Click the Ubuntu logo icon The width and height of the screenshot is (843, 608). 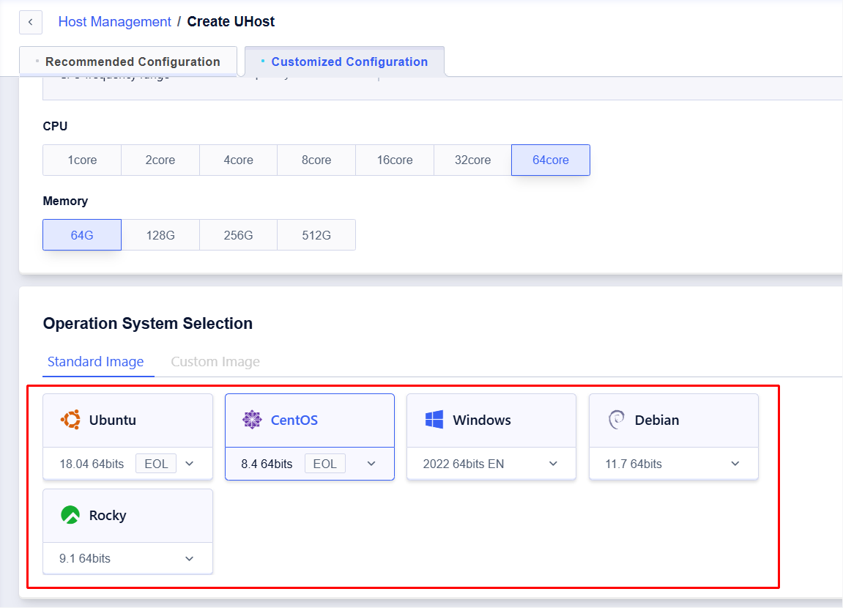click(x=70, y=420)
